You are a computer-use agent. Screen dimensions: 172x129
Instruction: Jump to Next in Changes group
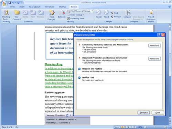click(x=114, y=13)
